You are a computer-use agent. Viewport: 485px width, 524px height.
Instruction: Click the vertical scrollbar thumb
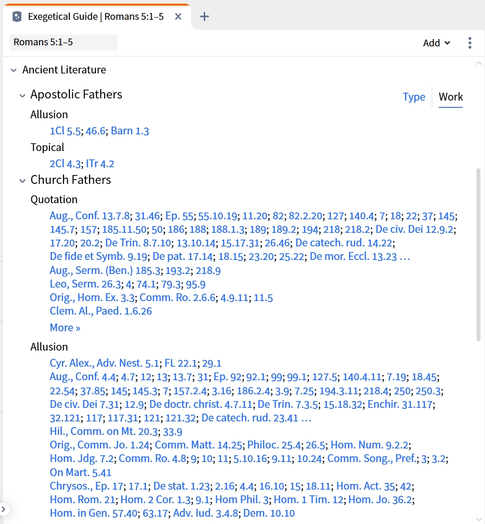click(x=479, y=255)
